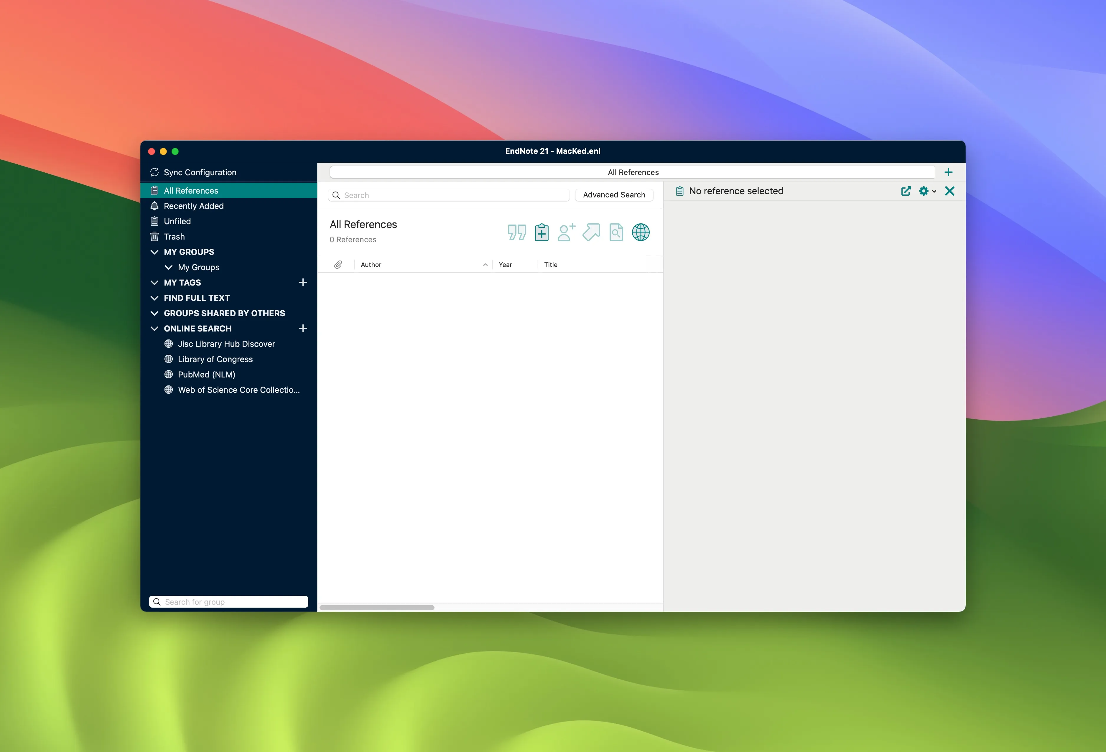Sort by Author column header

pos(424,264)
